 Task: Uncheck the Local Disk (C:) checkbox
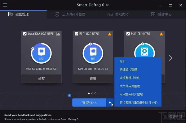click(25, 34)
